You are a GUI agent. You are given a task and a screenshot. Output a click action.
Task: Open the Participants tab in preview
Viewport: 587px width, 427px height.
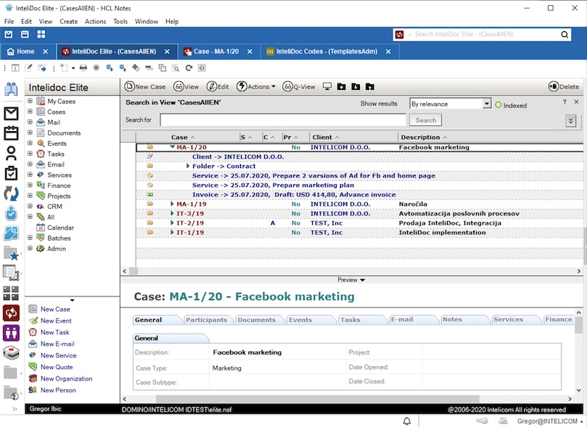(207, 320)
